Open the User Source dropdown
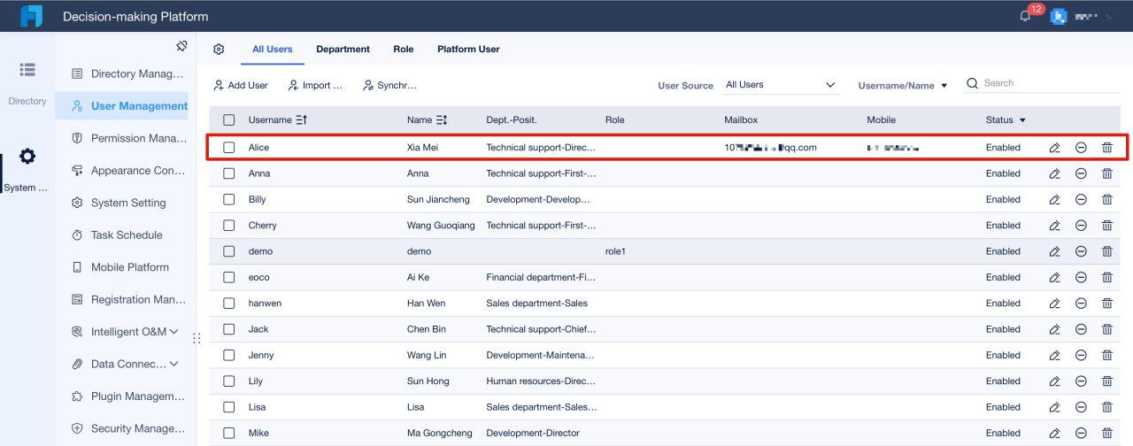1133x446 pixels. point(781,85)
